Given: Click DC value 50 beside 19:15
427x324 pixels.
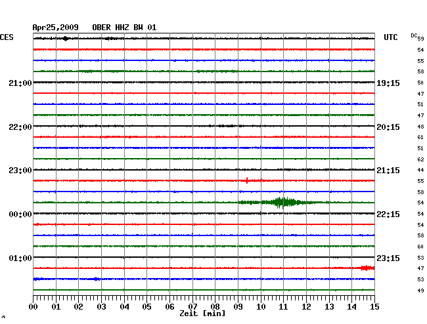Looking at the screenshot, I should click(420, 83).
